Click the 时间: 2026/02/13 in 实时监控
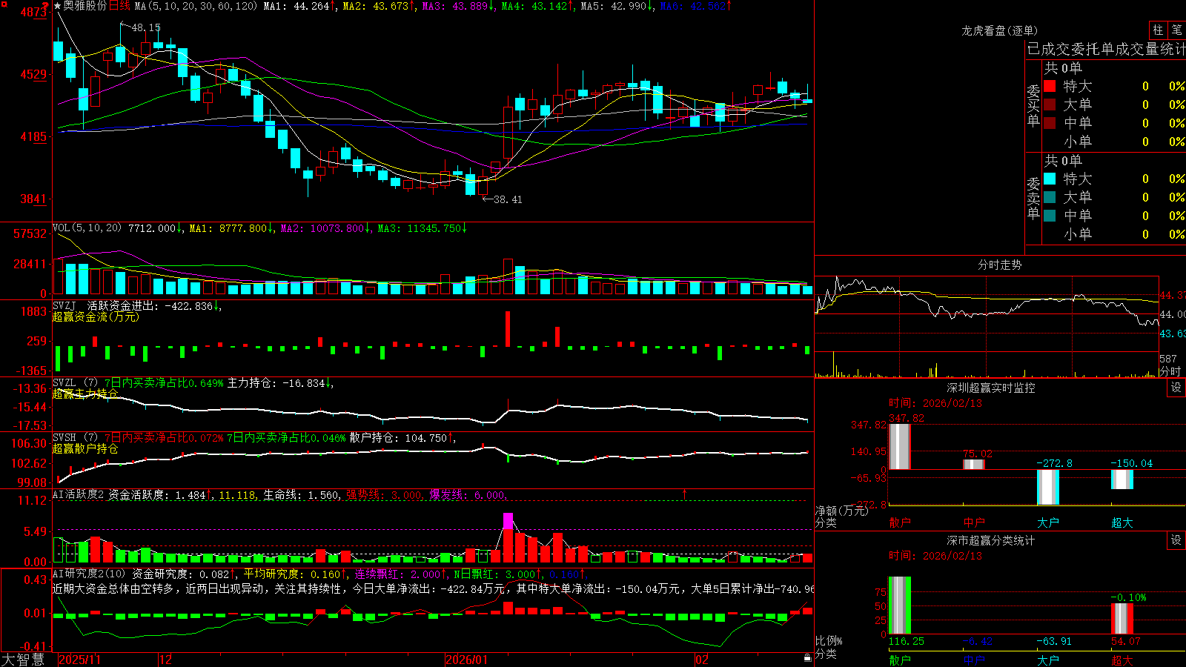This screenshot has width=1186, height=667. click(935, 403)
